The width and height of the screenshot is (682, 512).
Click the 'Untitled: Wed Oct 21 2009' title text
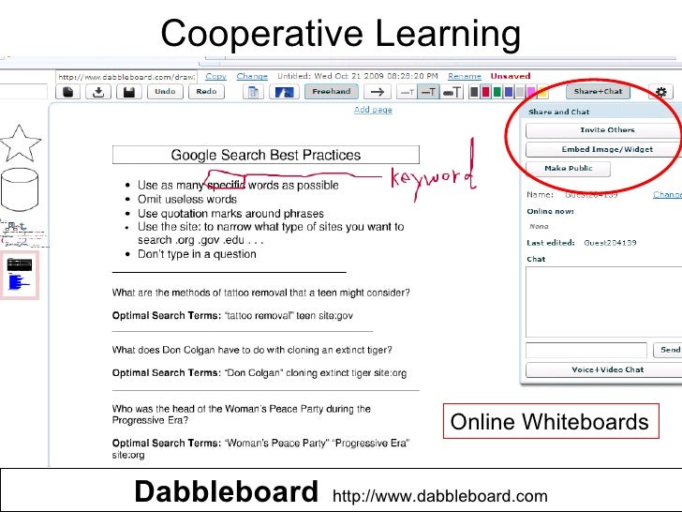click(358, 76)
